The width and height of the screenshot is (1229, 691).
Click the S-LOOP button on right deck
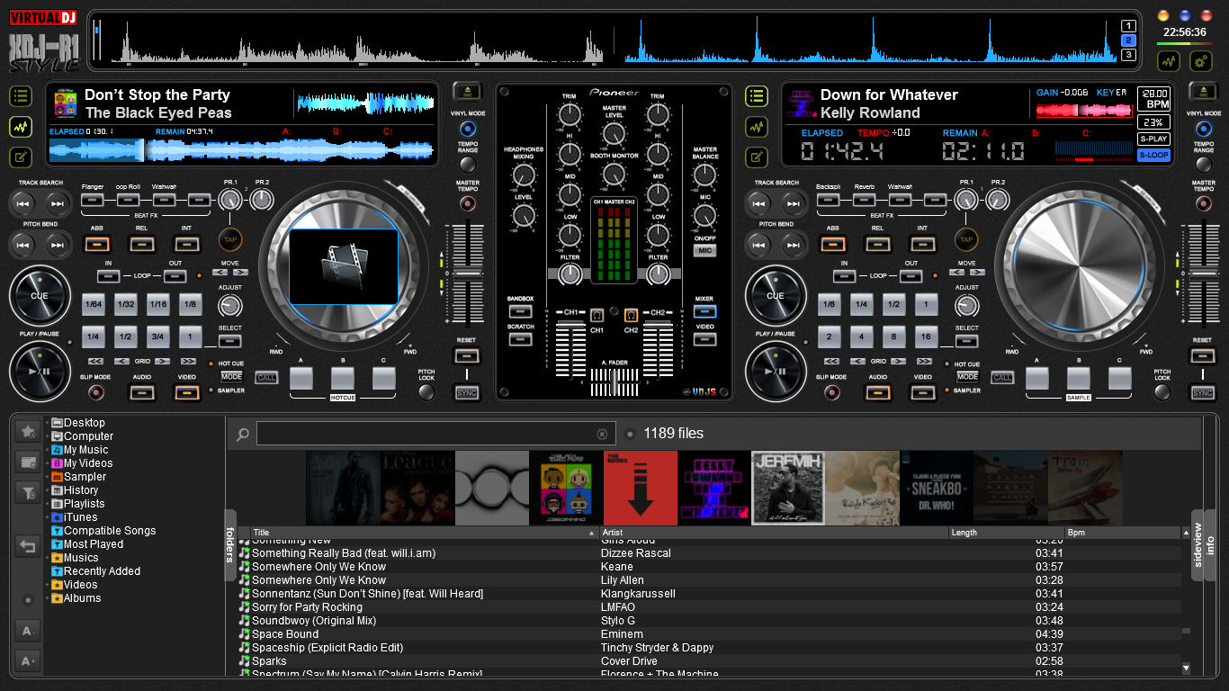pyautogui.click(x=1153, y=155)
